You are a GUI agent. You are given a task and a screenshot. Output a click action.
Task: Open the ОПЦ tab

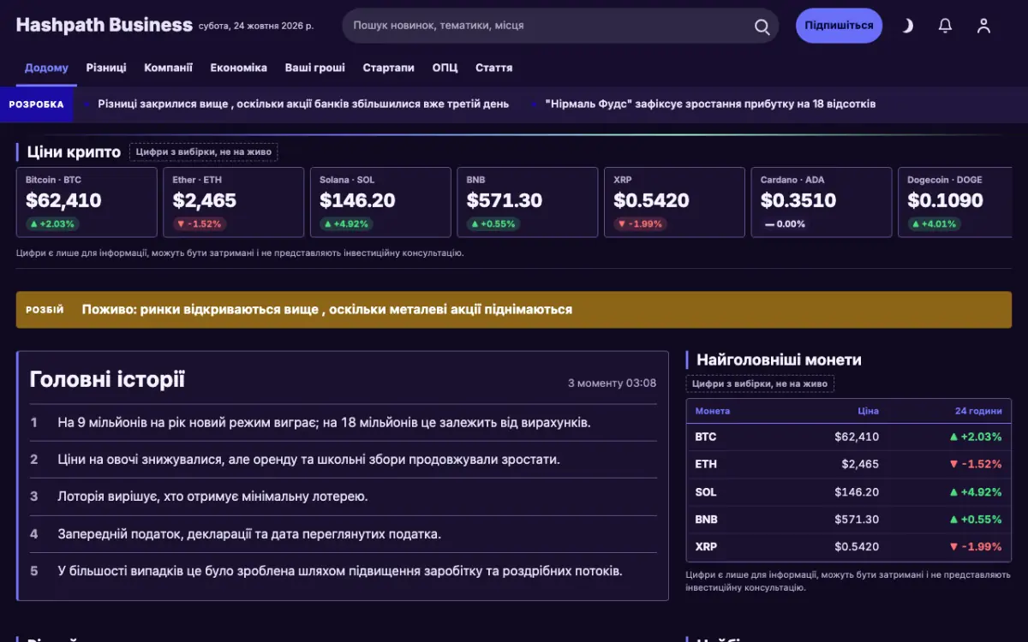click(x=445, y=68)
